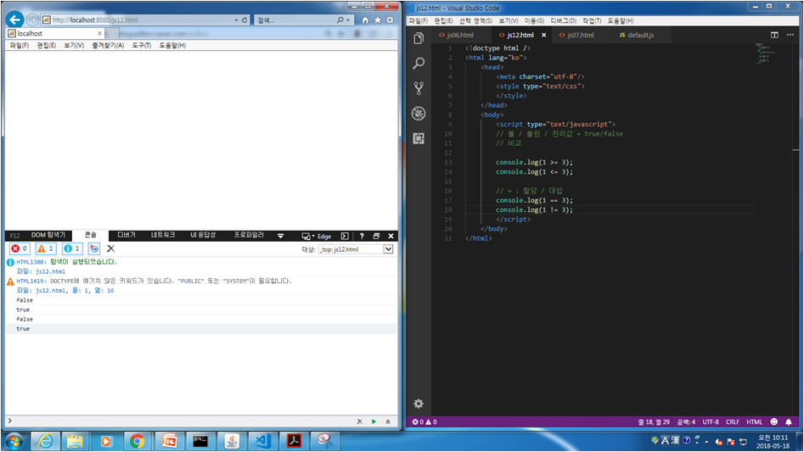
Task: Split the VS Code editor
Action: pyautogui.click(x=774, y=35)
